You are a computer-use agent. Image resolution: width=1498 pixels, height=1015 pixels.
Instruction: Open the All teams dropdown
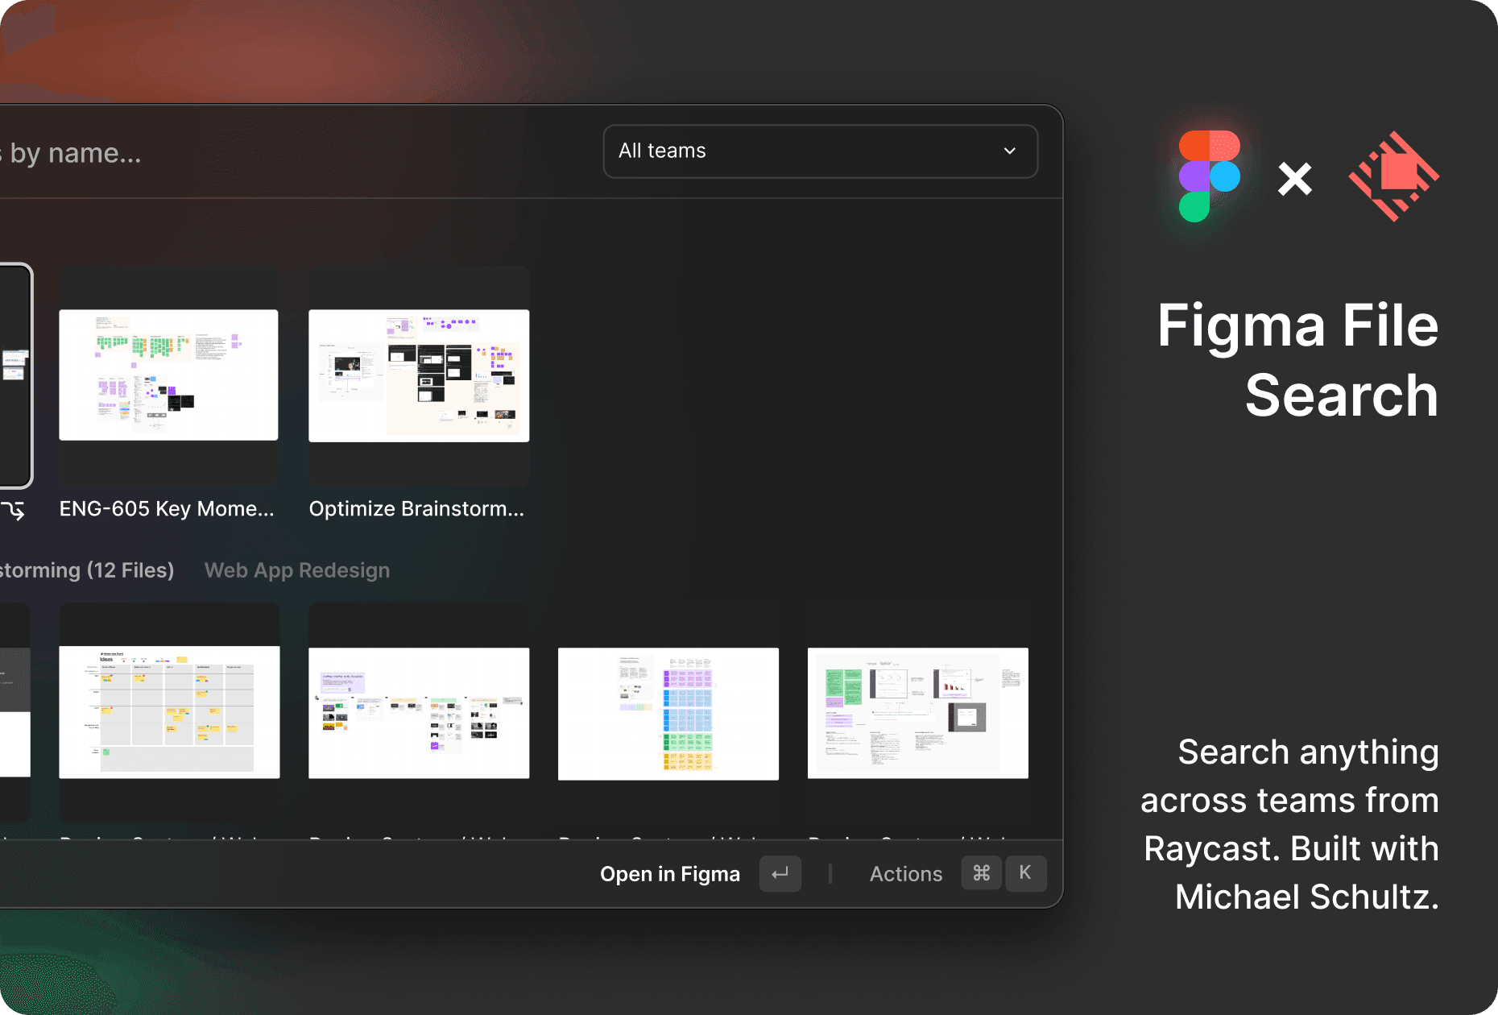[x=820, y=151]
